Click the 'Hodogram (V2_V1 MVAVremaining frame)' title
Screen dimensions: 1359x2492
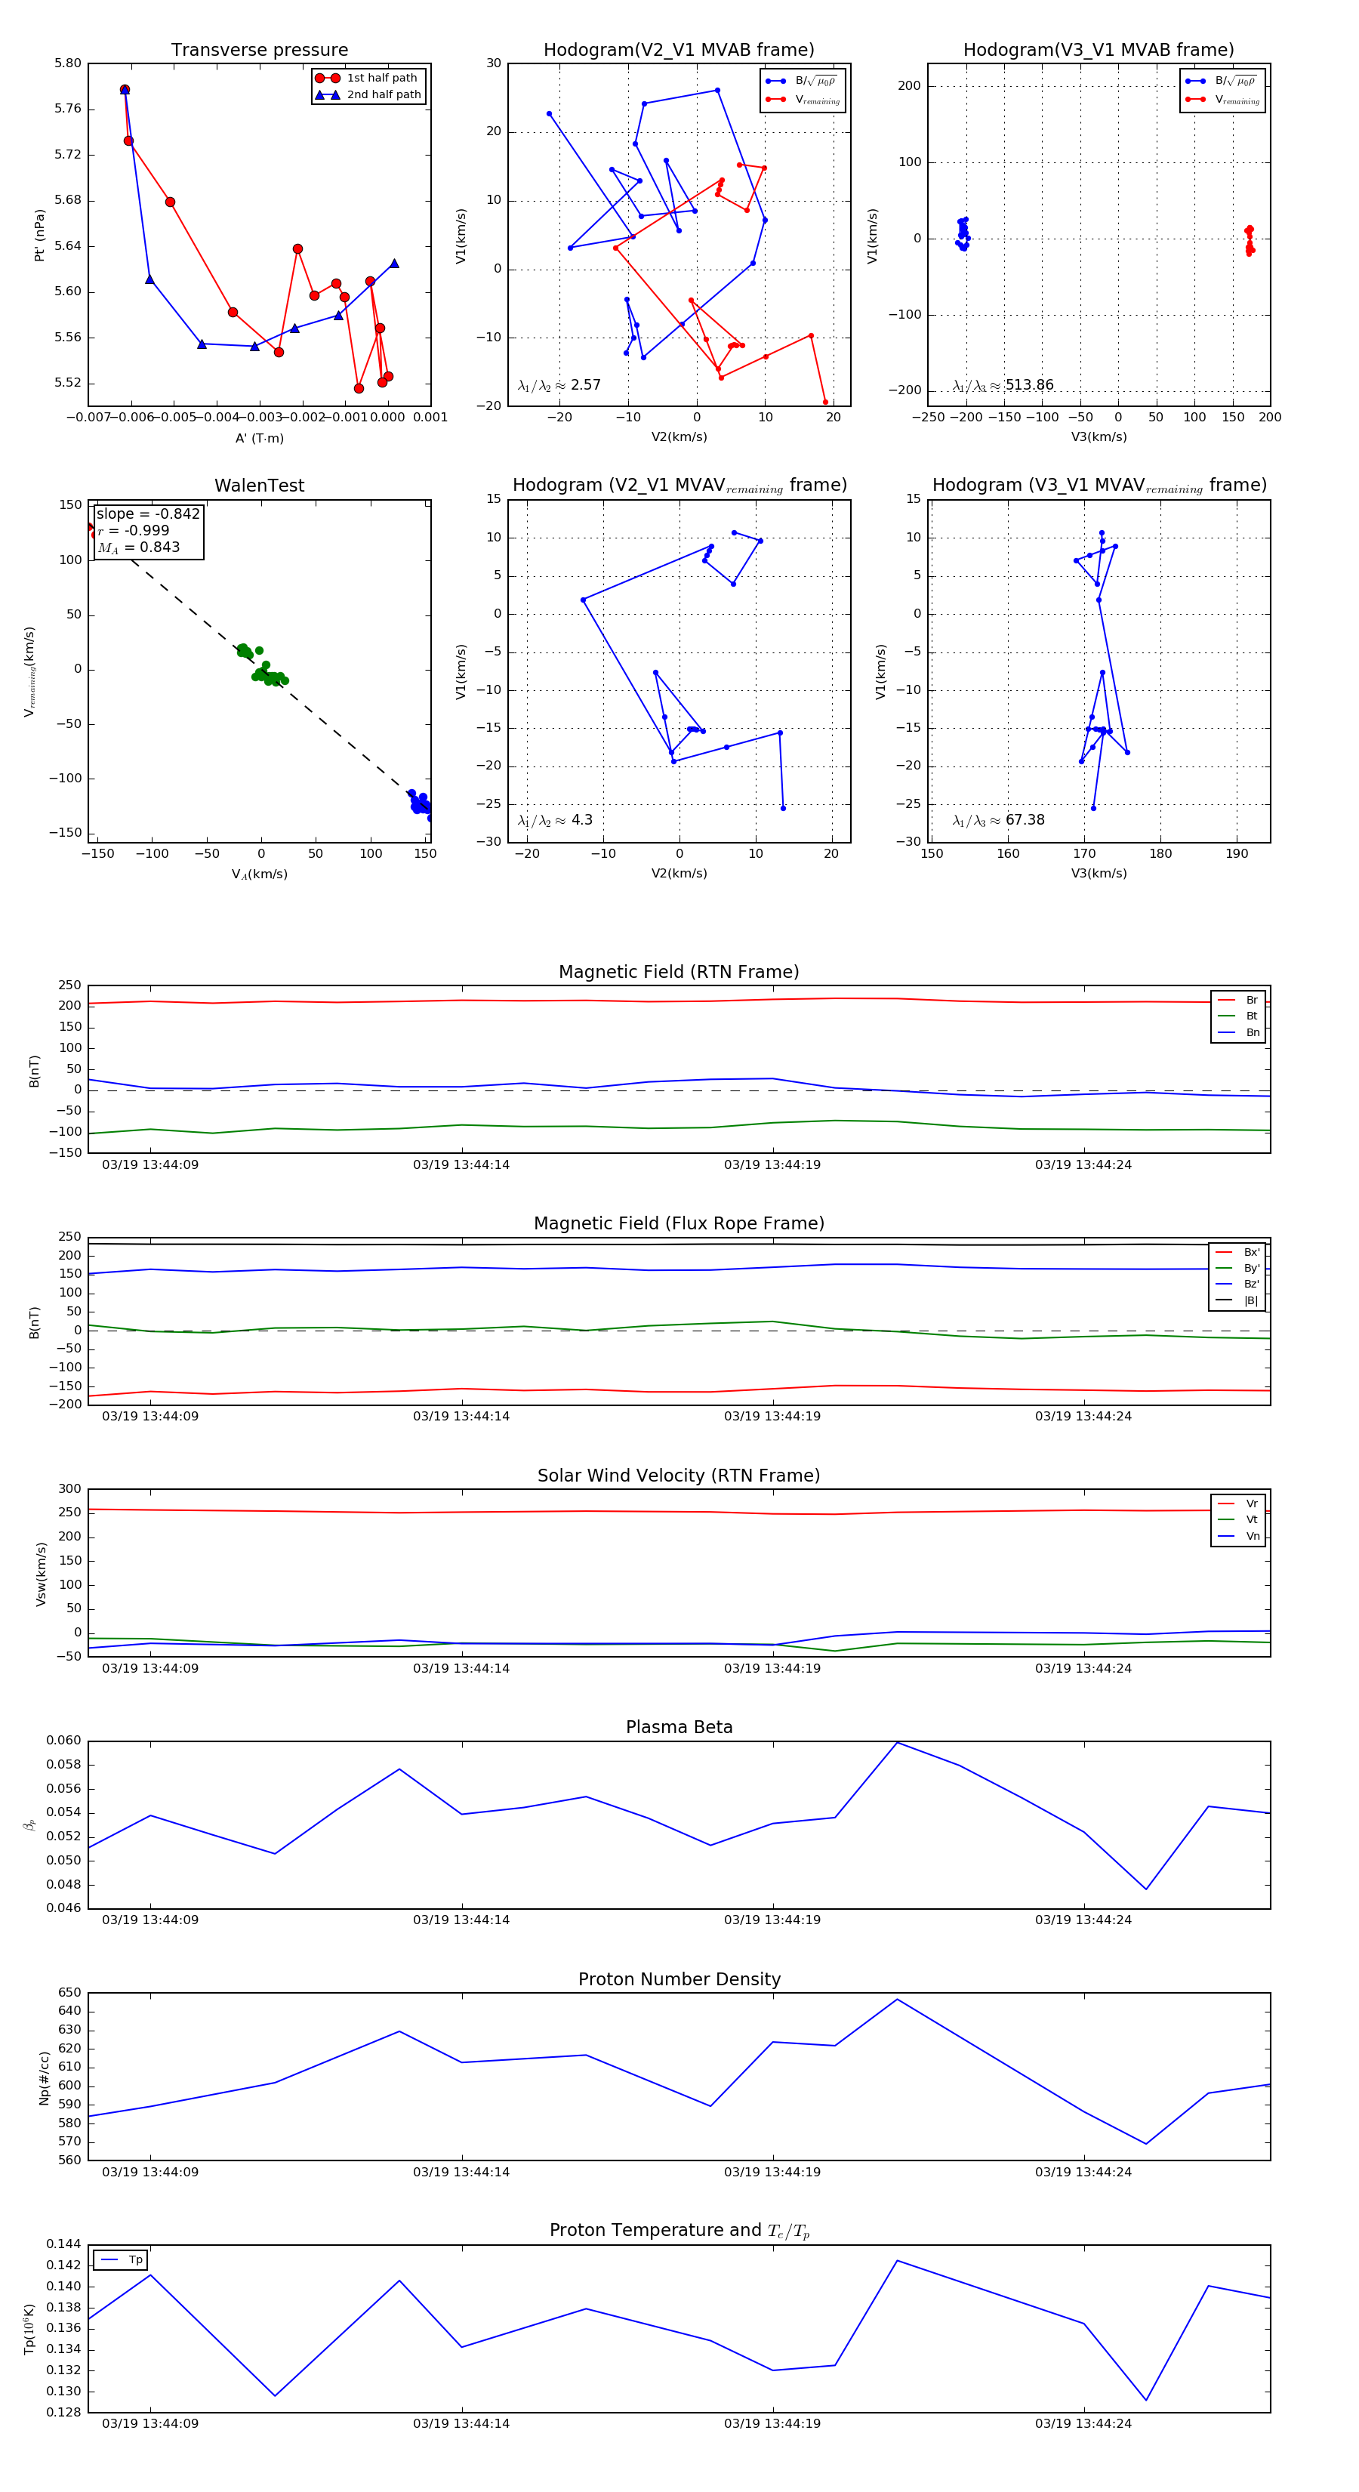679,486
